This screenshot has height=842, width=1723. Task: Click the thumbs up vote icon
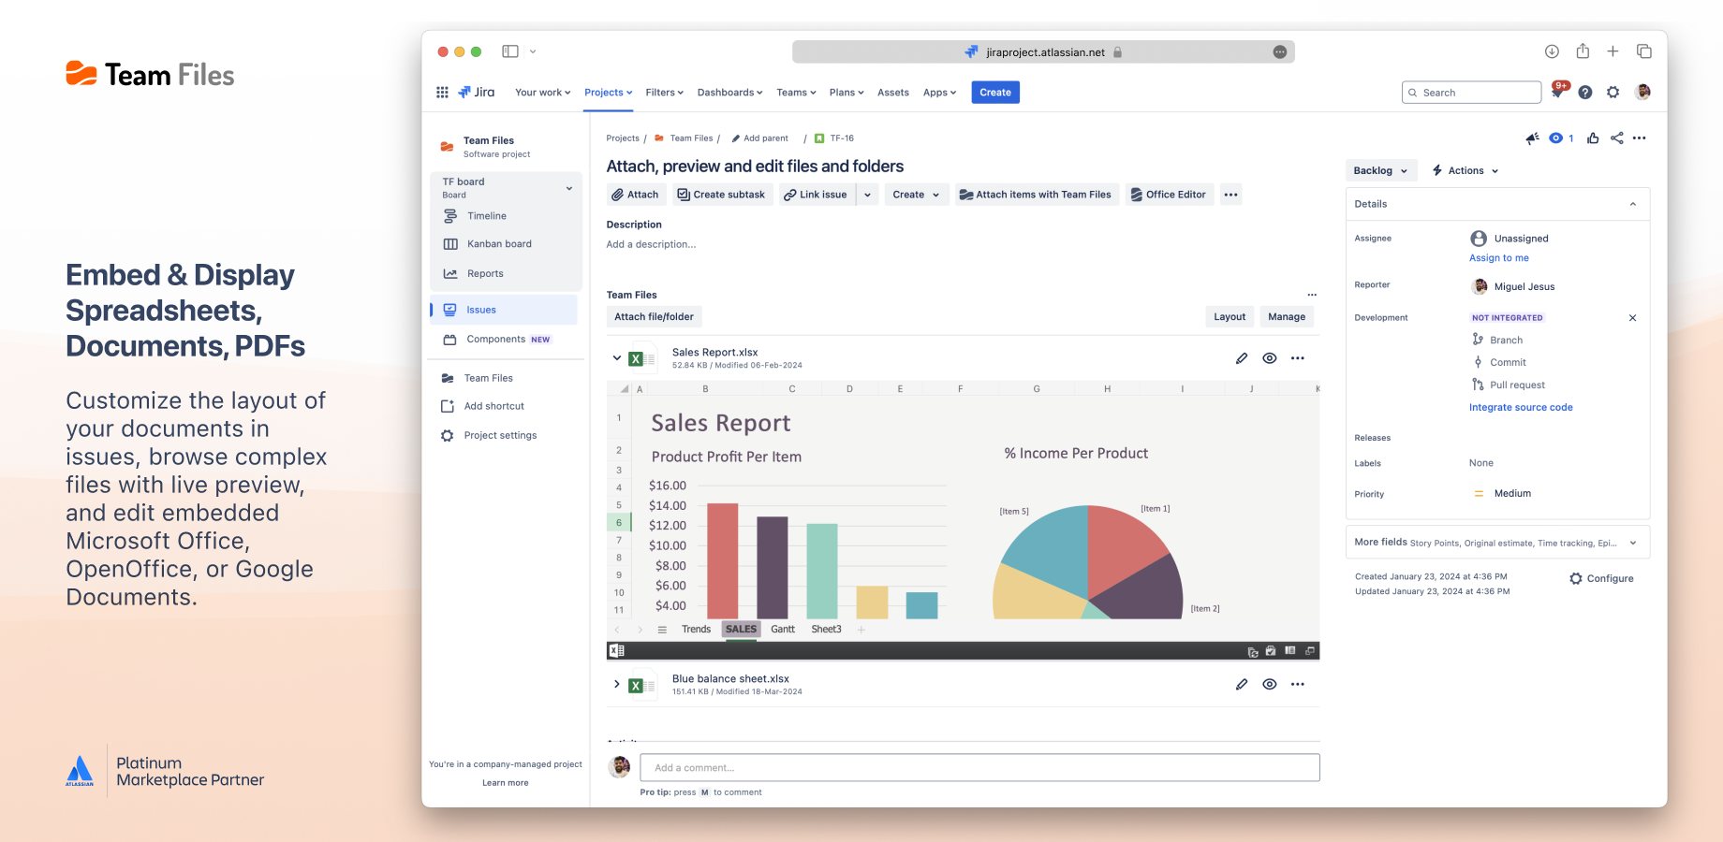1593,138
